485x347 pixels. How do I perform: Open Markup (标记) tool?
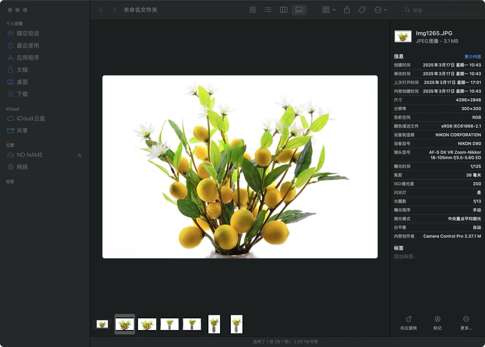[437, 322]
